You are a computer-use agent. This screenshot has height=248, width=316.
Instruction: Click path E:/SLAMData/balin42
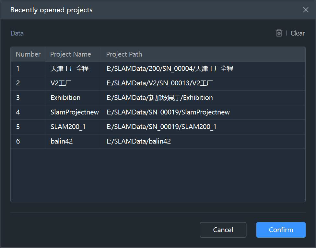139,141
